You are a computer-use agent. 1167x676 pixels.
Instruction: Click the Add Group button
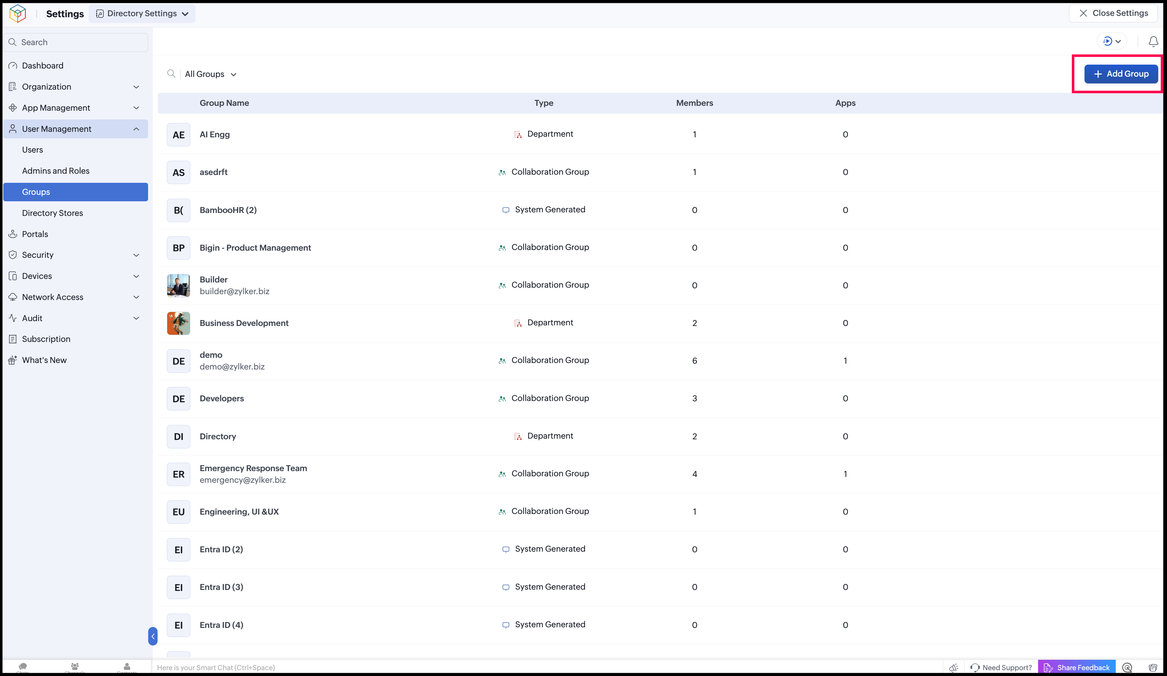click(1121, 74)
